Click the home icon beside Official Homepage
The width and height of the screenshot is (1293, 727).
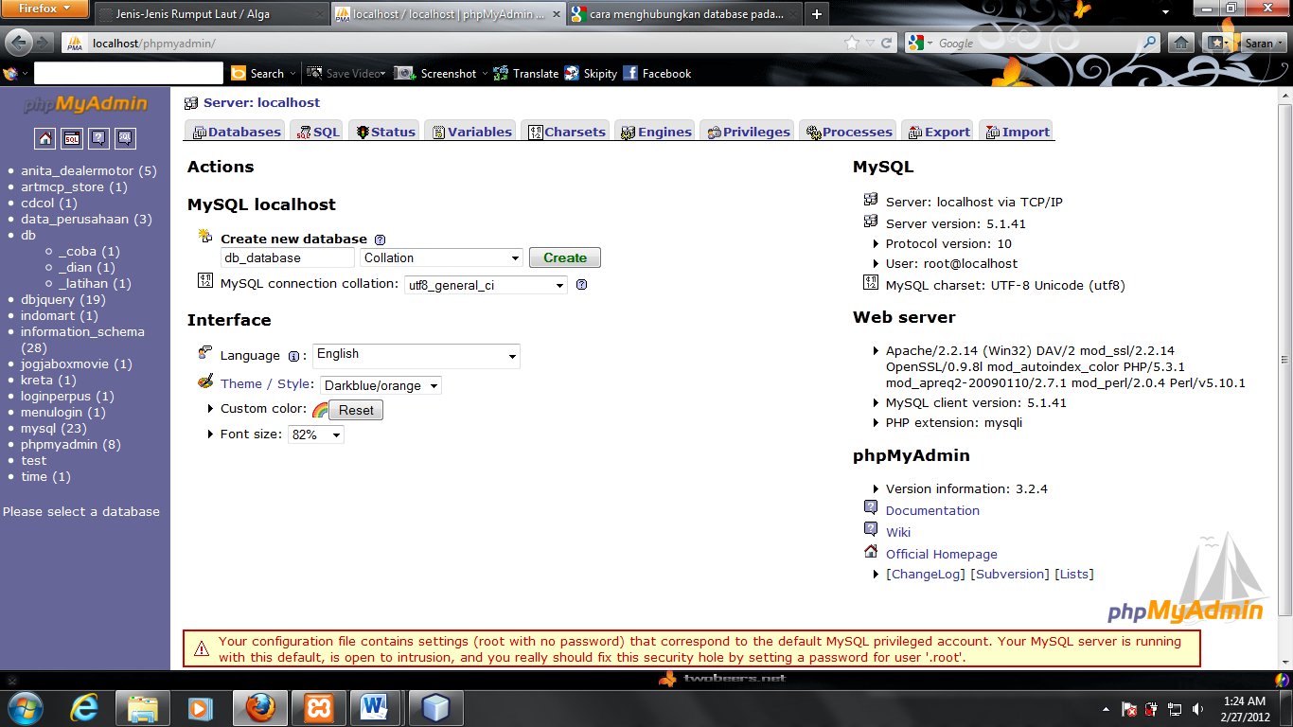click(x=872, y=552)
